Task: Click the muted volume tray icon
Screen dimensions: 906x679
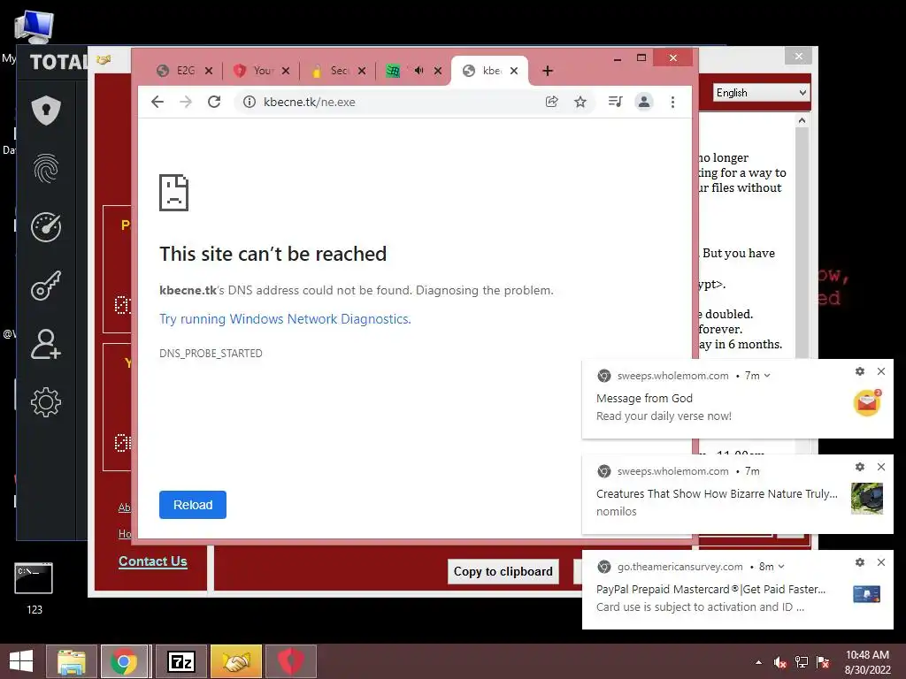Action: pos(780,661)
